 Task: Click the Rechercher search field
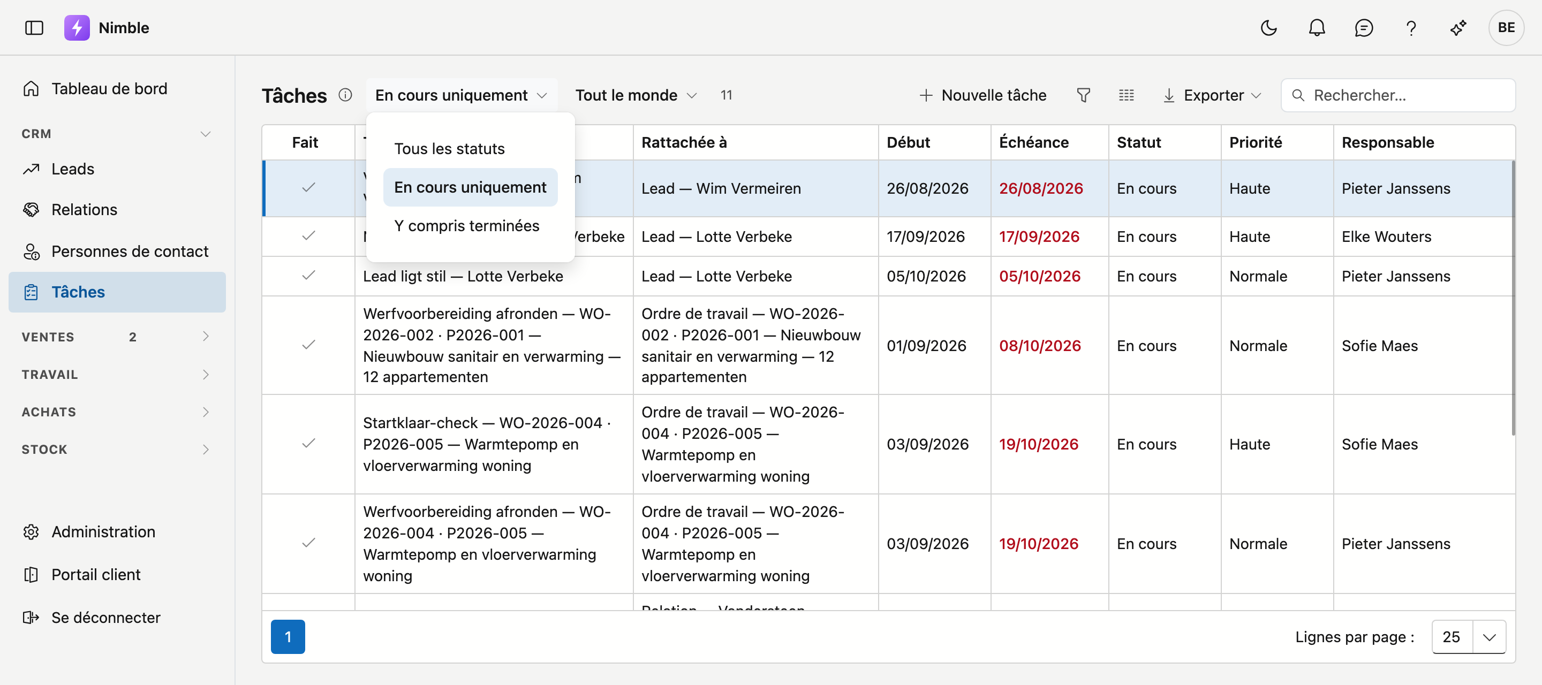click(x=1398, y=95)
